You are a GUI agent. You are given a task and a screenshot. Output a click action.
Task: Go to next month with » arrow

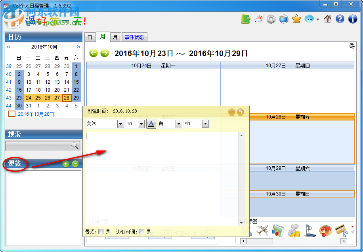coord(79,47)
